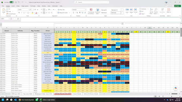Viewport: 182px width, 102px height.
Task: Click the Borders icon
Action: click(x=28, y=13)
